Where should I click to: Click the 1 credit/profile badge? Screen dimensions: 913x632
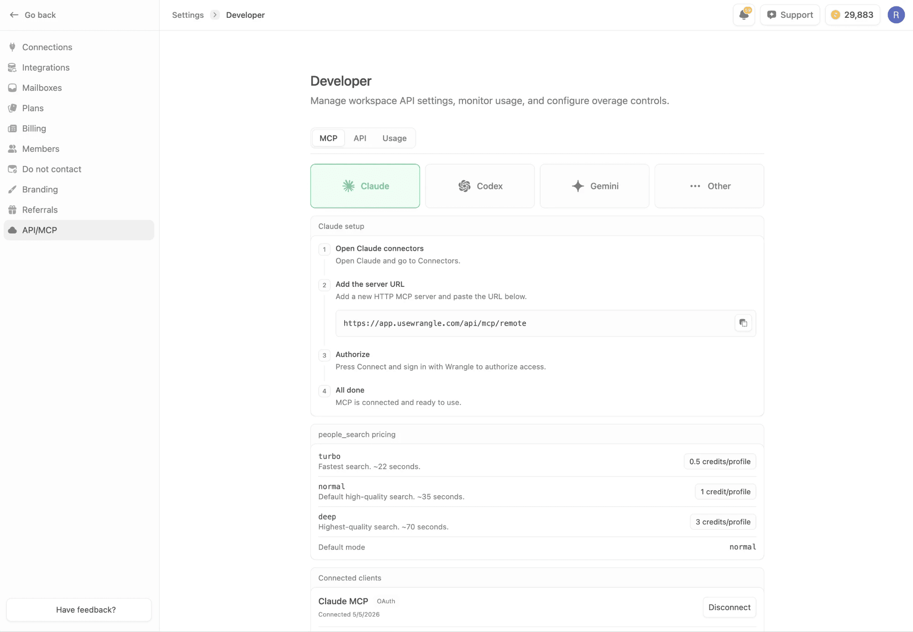pyautogui.click(x=725, y=492)
